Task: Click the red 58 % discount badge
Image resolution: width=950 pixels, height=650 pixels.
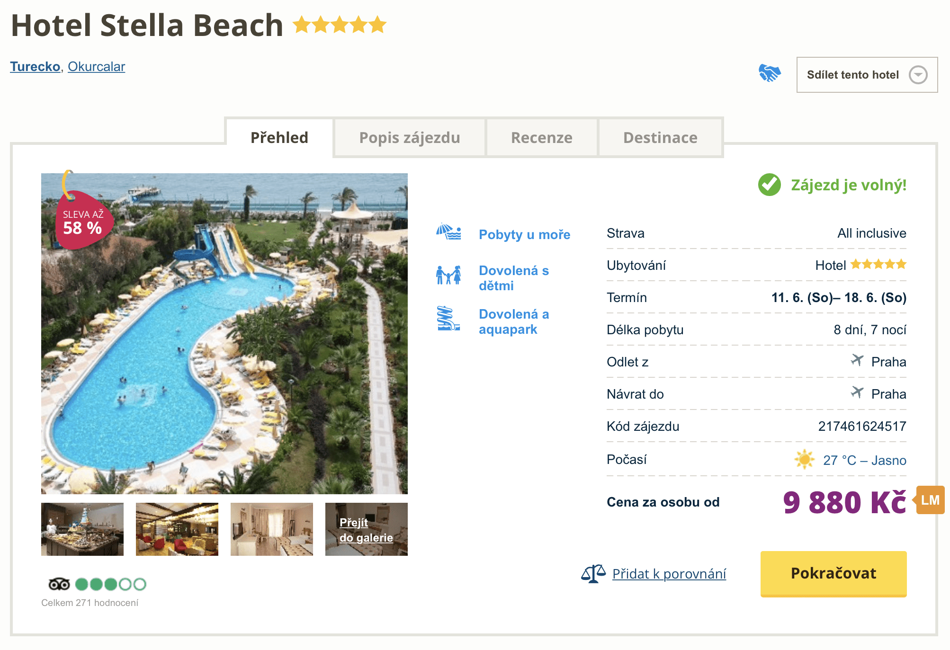Action: click(x=83, y=222)
